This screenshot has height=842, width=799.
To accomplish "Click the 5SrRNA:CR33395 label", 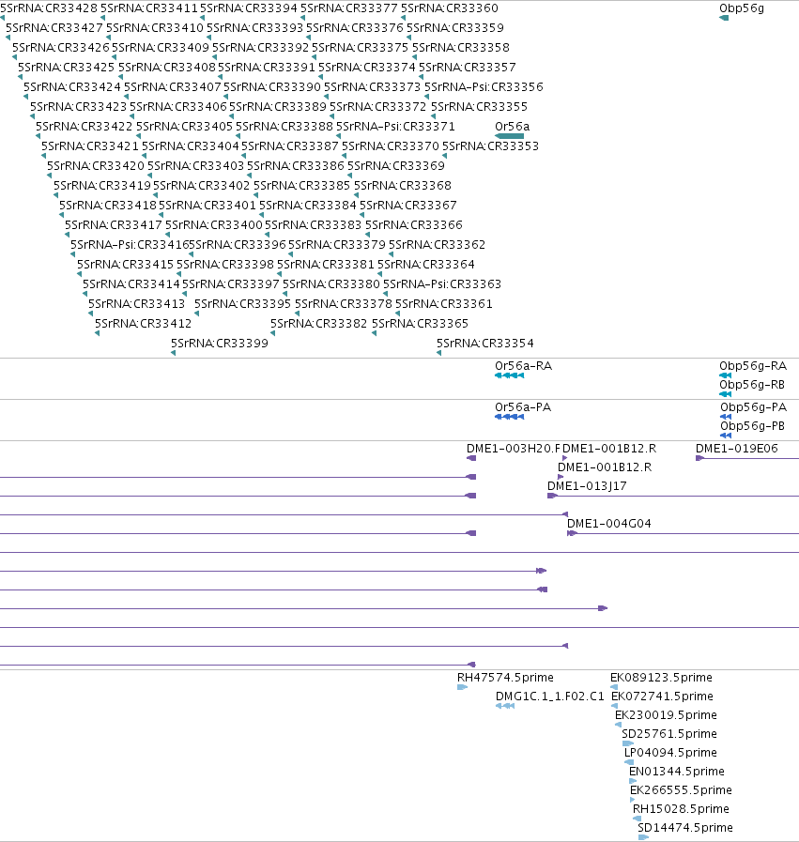I will coord(243,304).
